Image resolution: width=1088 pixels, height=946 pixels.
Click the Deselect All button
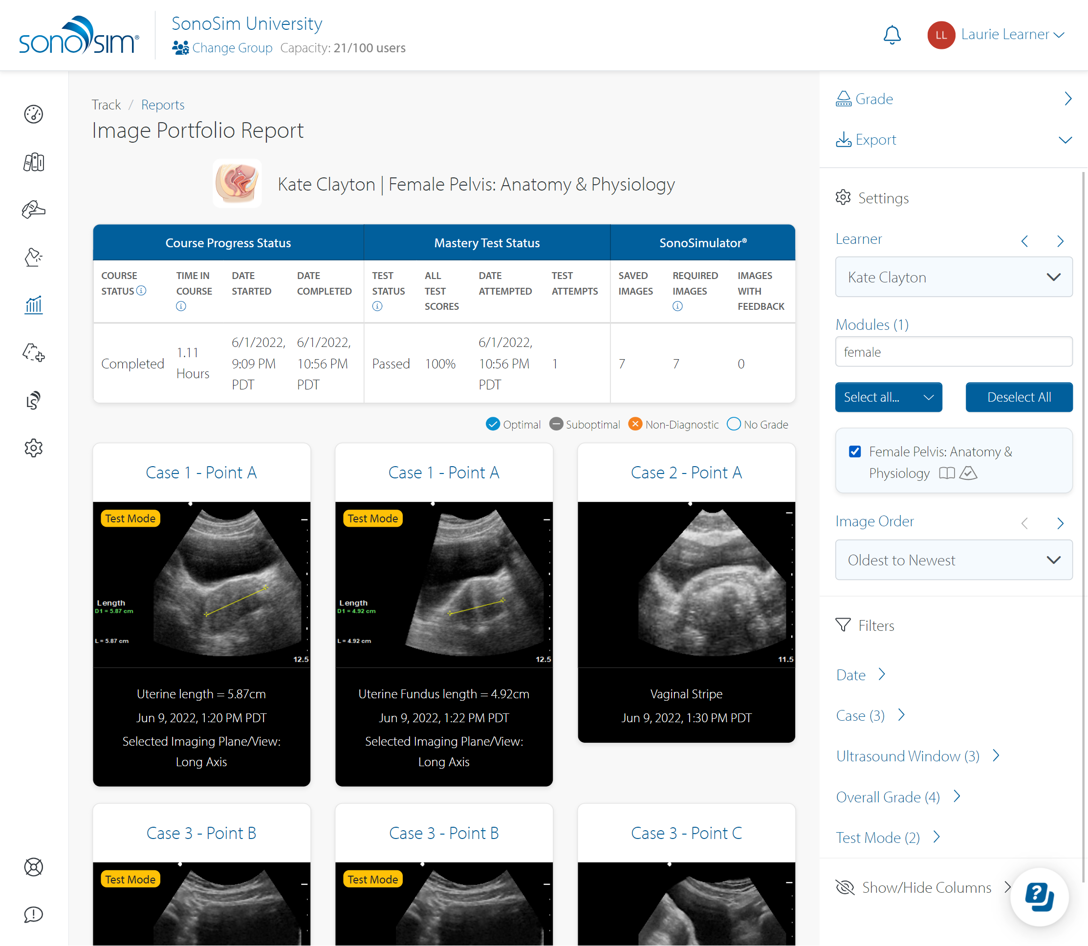(x=1019, y=397)
